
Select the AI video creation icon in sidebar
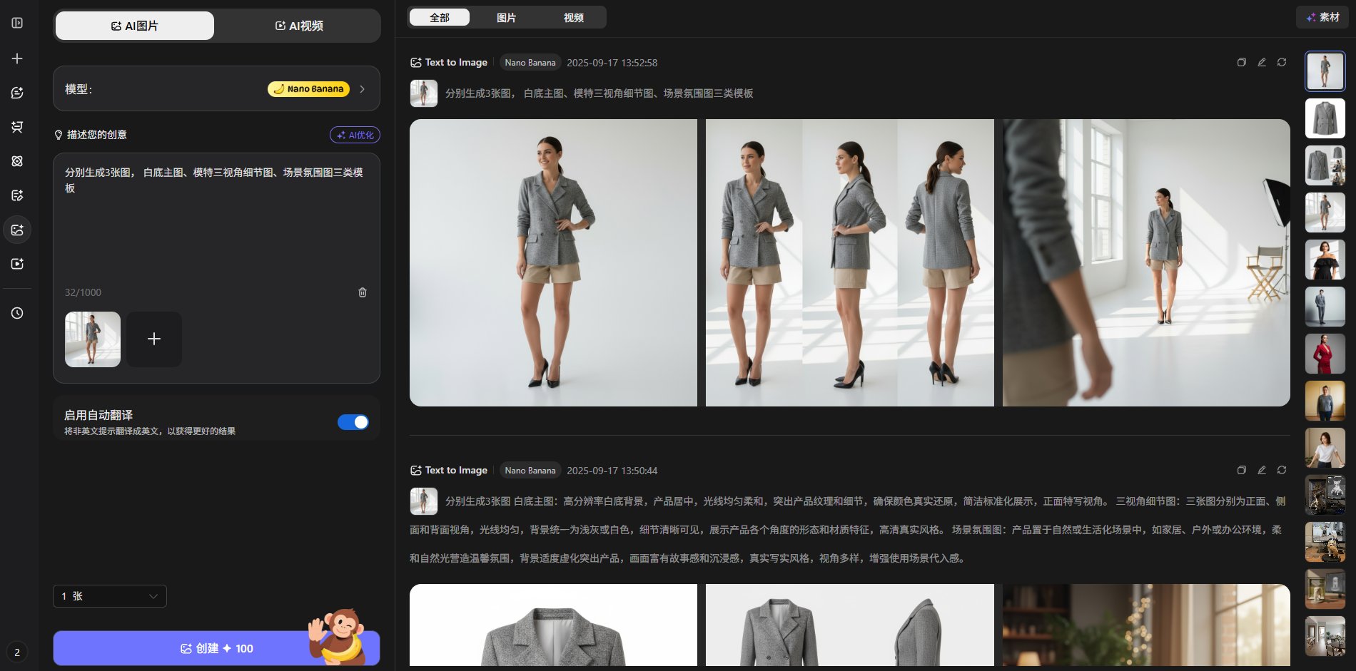(x=17, y=264)
